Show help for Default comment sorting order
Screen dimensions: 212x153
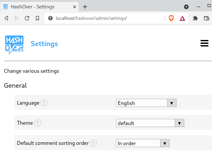tap(93, 143)
